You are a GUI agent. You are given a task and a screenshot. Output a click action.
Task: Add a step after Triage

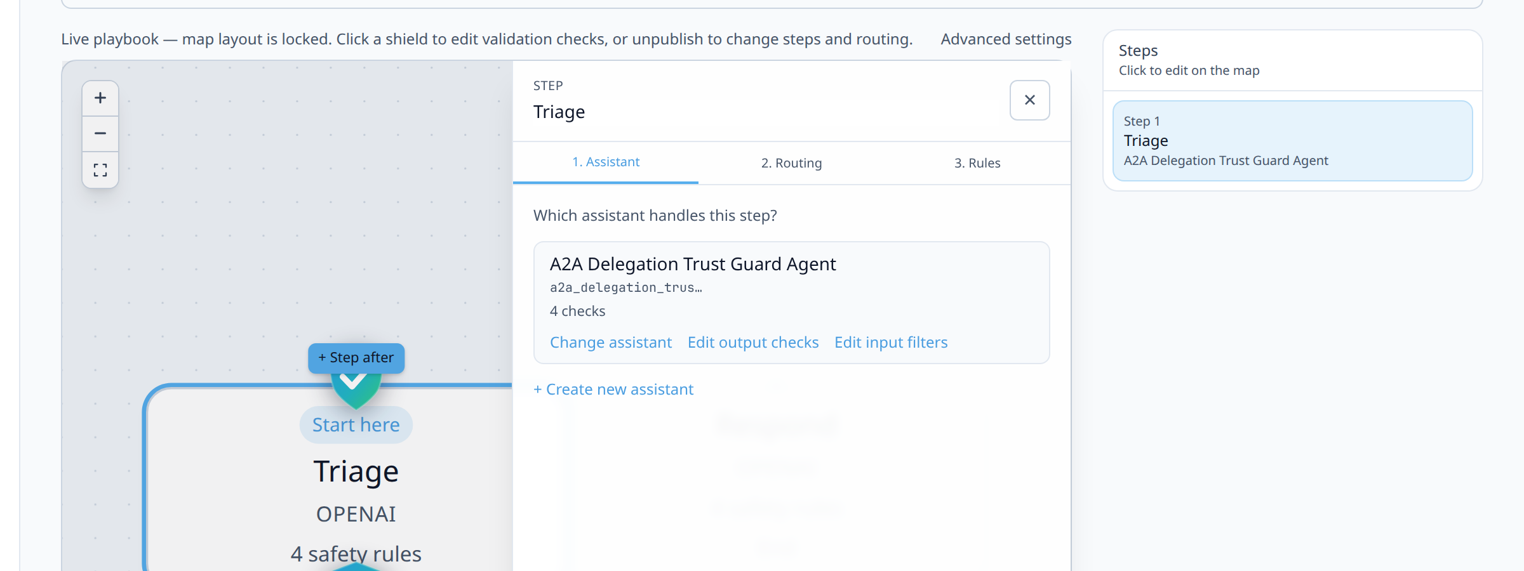[356, 358]
